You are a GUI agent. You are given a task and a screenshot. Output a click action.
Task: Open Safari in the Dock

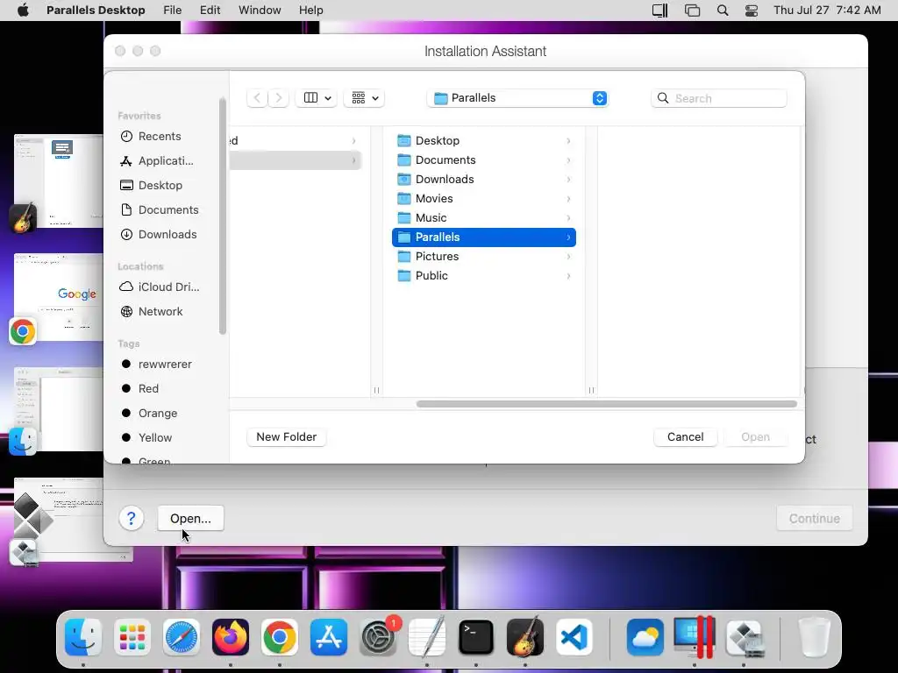182,637
